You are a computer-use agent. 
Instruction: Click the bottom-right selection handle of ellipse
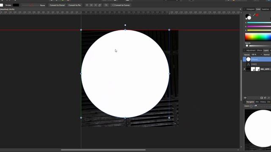pyautogui.click(x=169, y=118)
